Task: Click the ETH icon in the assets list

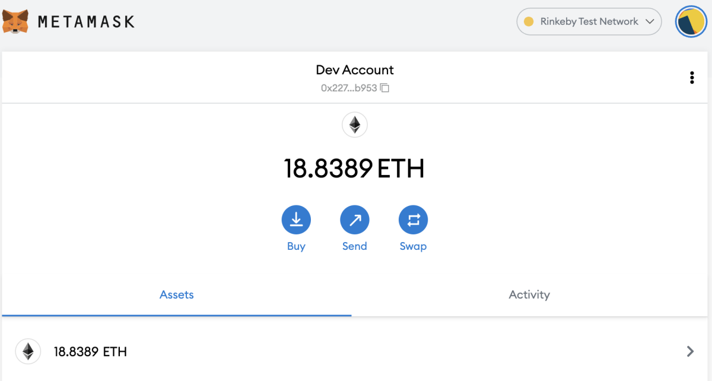Action: [28, 351]
